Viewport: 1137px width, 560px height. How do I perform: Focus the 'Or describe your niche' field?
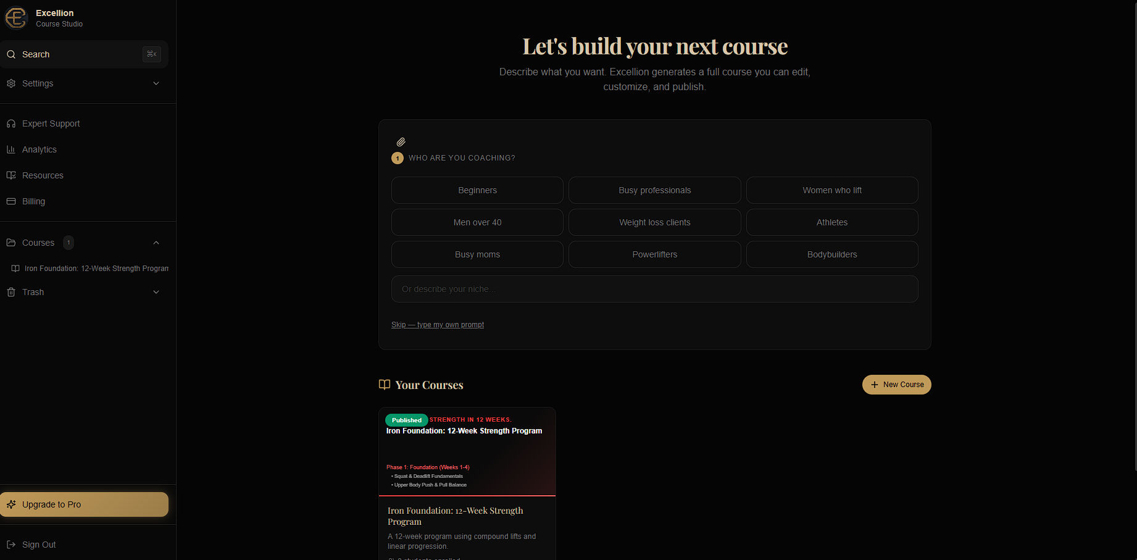point(654,289)
